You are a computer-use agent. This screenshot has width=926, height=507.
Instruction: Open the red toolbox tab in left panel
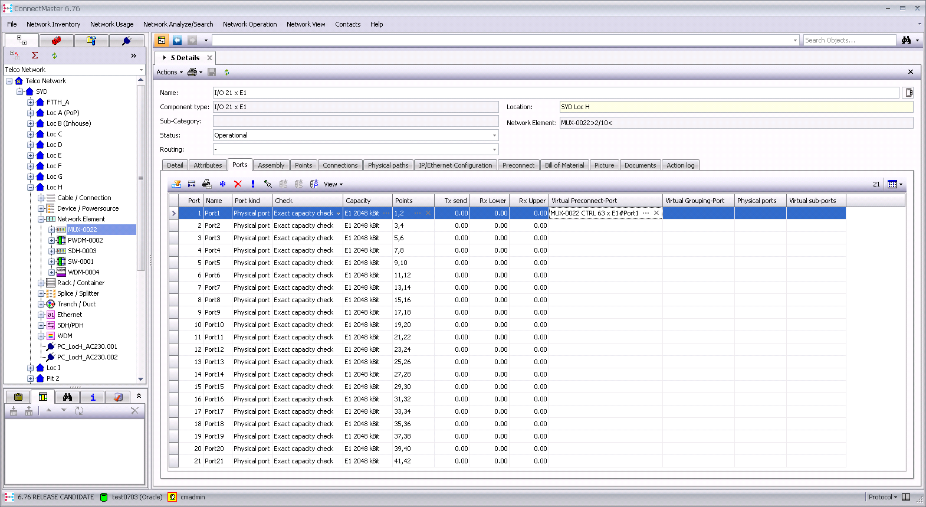coord(56,40)
